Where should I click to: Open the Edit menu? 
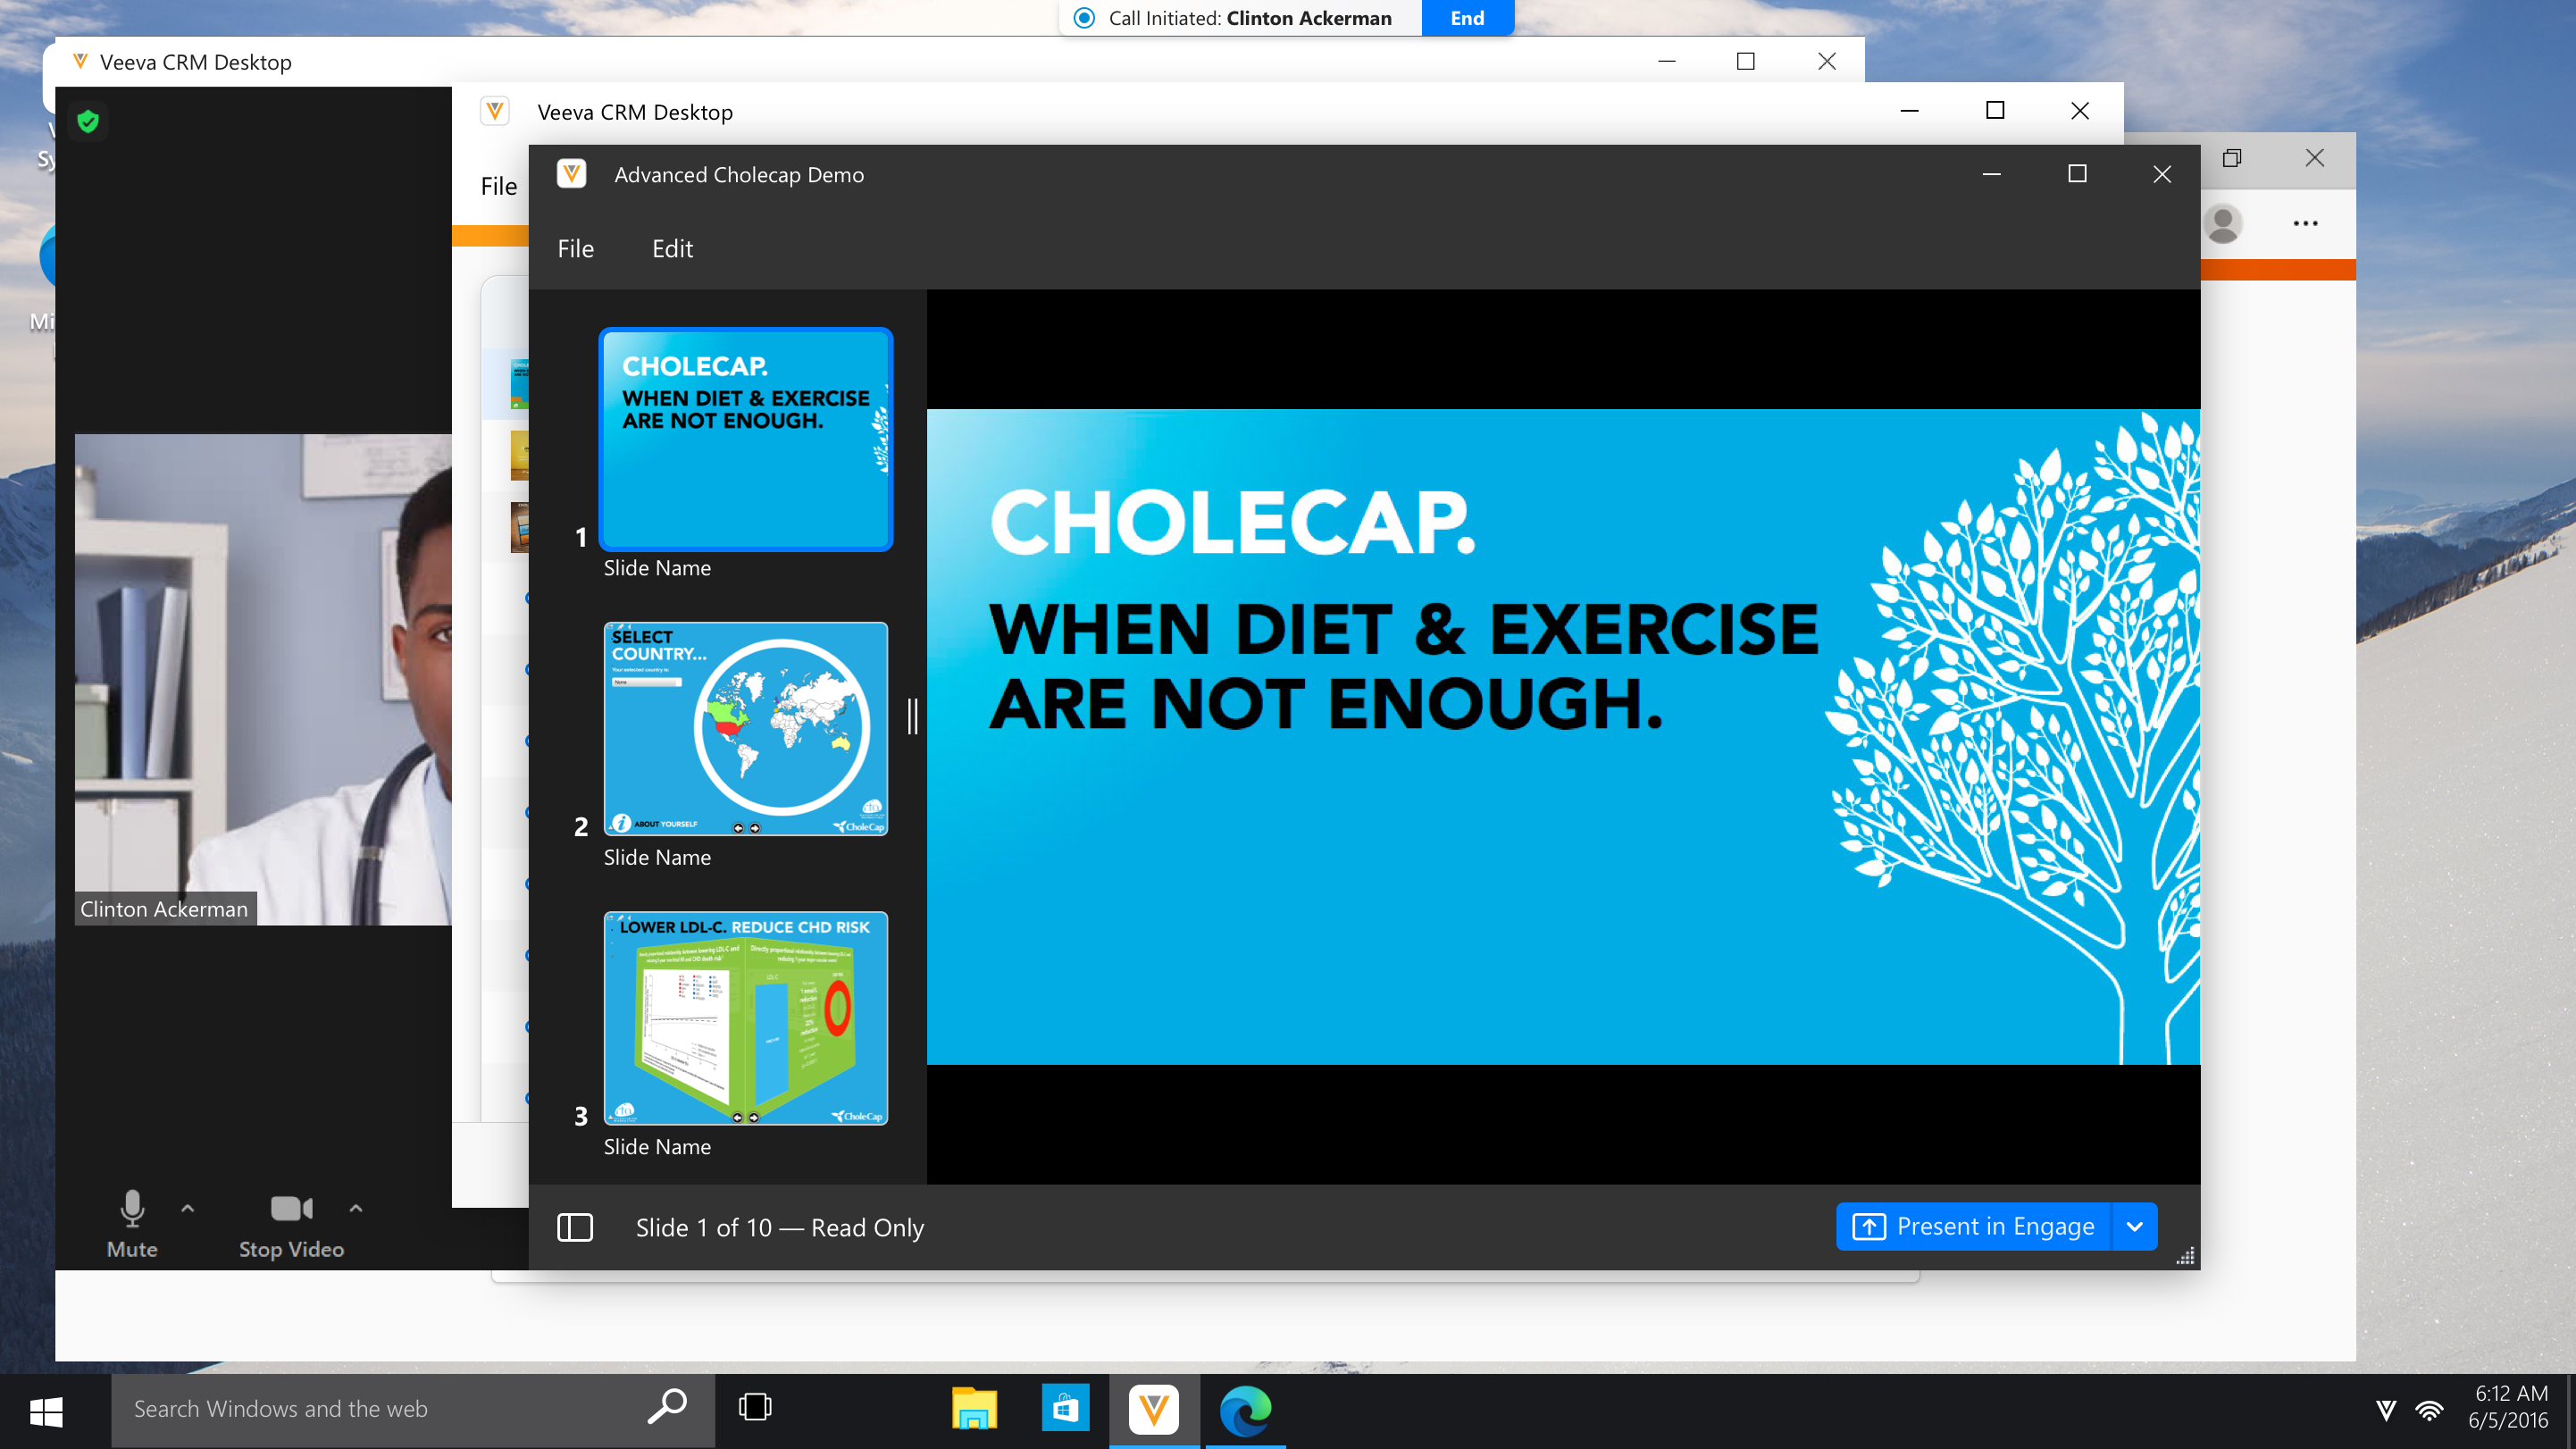coord(672,249)
